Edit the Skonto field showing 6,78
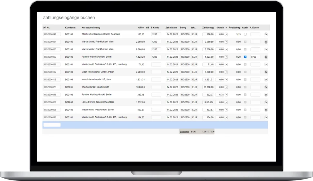 tap(220, 95)
